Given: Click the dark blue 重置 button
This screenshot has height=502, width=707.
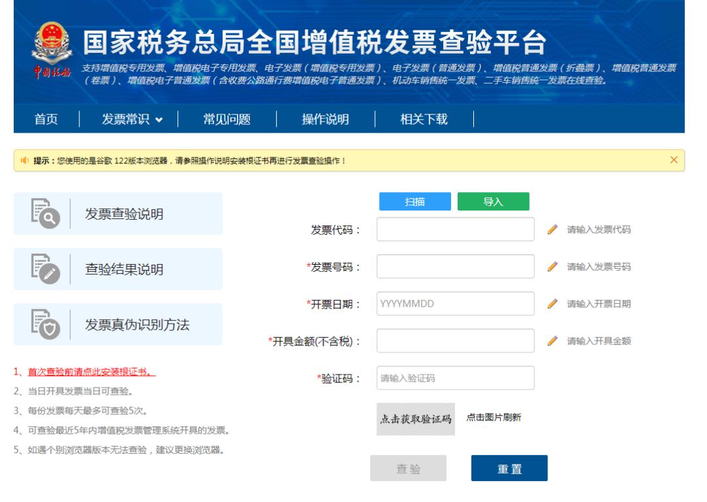Looking at the screenshot, I should 509,468.
